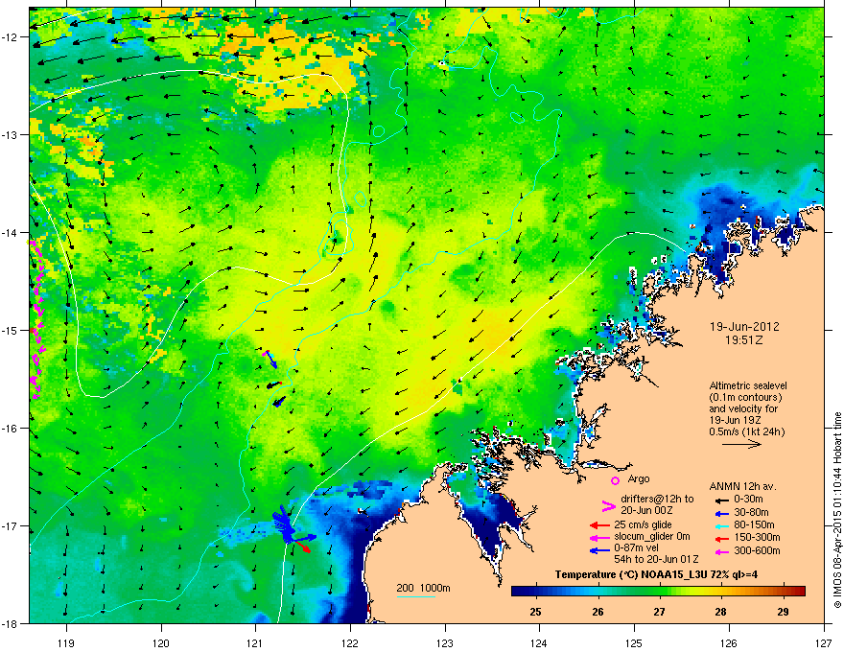Click the date label 19-Jun-2012

click(744, 327)
